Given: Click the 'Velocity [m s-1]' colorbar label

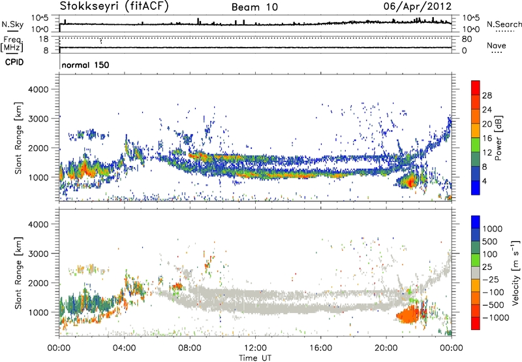Looking at the screenshot, I should tap(515, 272).
